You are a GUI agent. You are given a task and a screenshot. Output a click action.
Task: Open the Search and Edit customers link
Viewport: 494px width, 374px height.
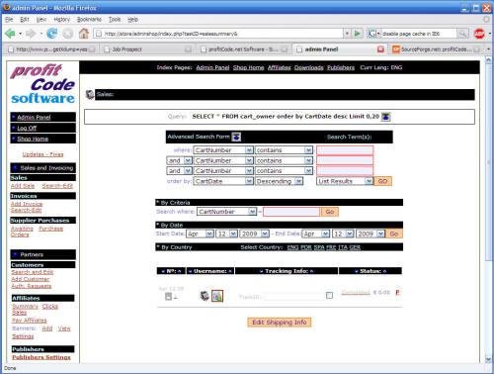point(32,272)
